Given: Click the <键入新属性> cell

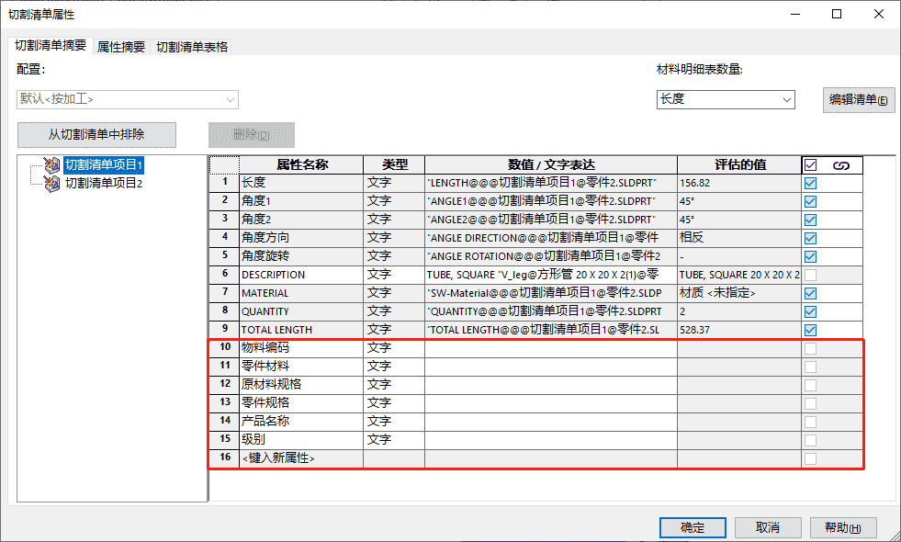Looking at the screenshot, I should pyautogui.click(x=301, y=458).
